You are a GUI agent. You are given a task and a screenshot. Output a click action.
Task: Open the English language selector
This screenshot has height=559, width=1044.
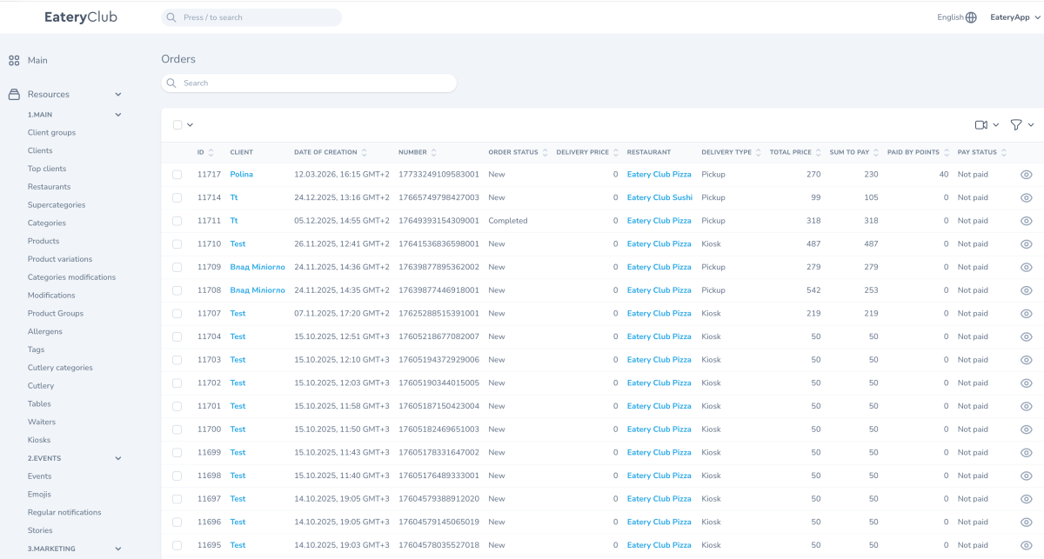pyautogui.click(x=956, y=17)
